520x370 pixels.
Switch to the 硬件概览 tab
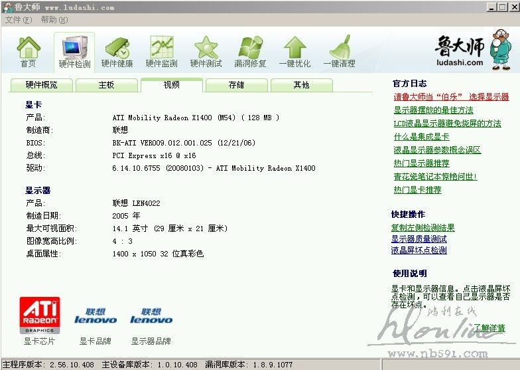41,85
